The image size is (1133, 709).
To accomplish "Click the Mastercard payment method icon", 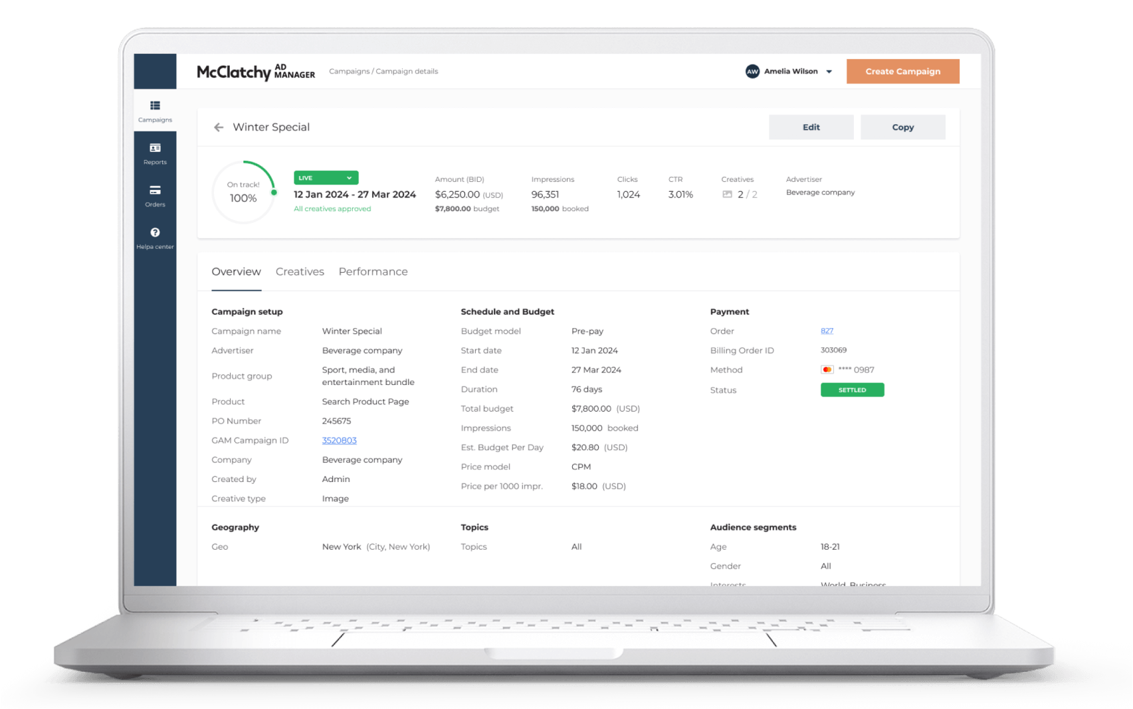I will [827, 370].
